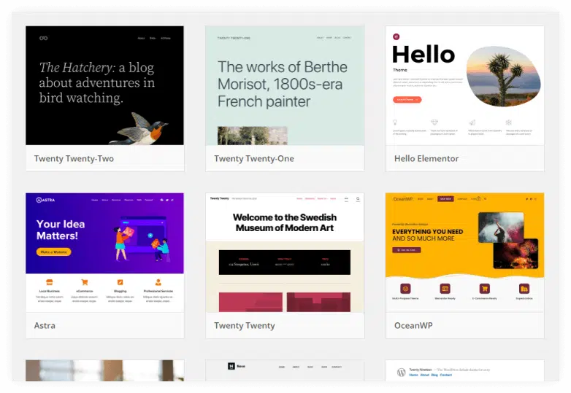This screenshot has height=393, width=571.
Task: Click the Neve site title text
Action: (241, 367)
